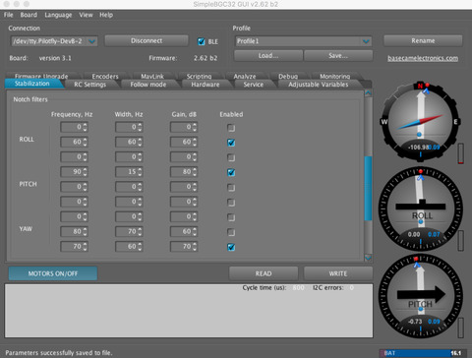The width and height of the screenshot is (472, 358).
Task: Enable the first YAW notch filter checkbox
Action: coord(231,217)
